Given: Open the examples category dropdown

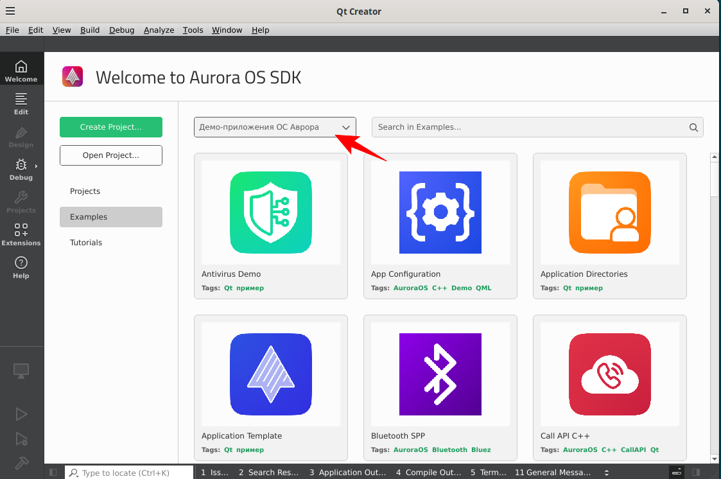Looking at the screenshot, I should tap(275, 127).
